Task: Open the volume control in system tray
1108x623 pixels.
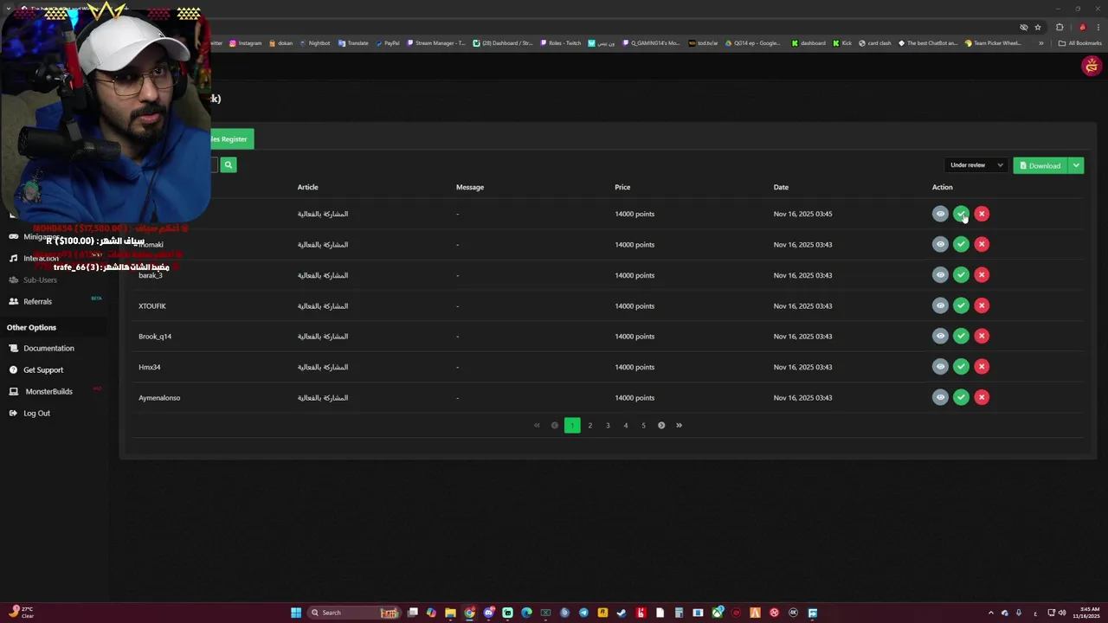Action: (x=1063, y=613)
